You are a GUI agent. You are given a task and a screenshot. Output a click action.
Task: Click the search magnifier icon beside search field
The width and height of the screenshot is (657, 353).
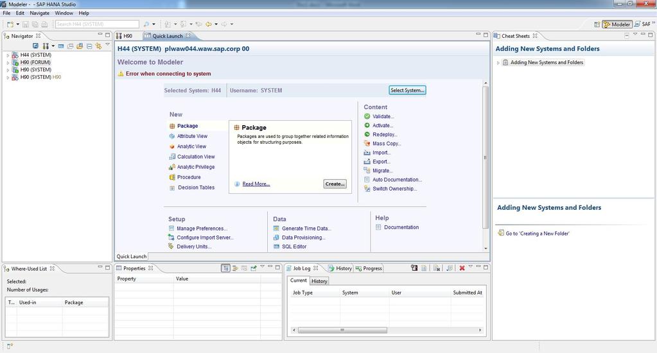tap(146, 24)
